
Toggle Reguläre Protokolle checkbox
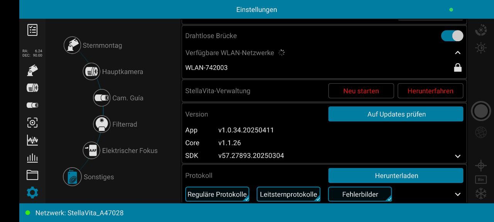click(217, 194)
